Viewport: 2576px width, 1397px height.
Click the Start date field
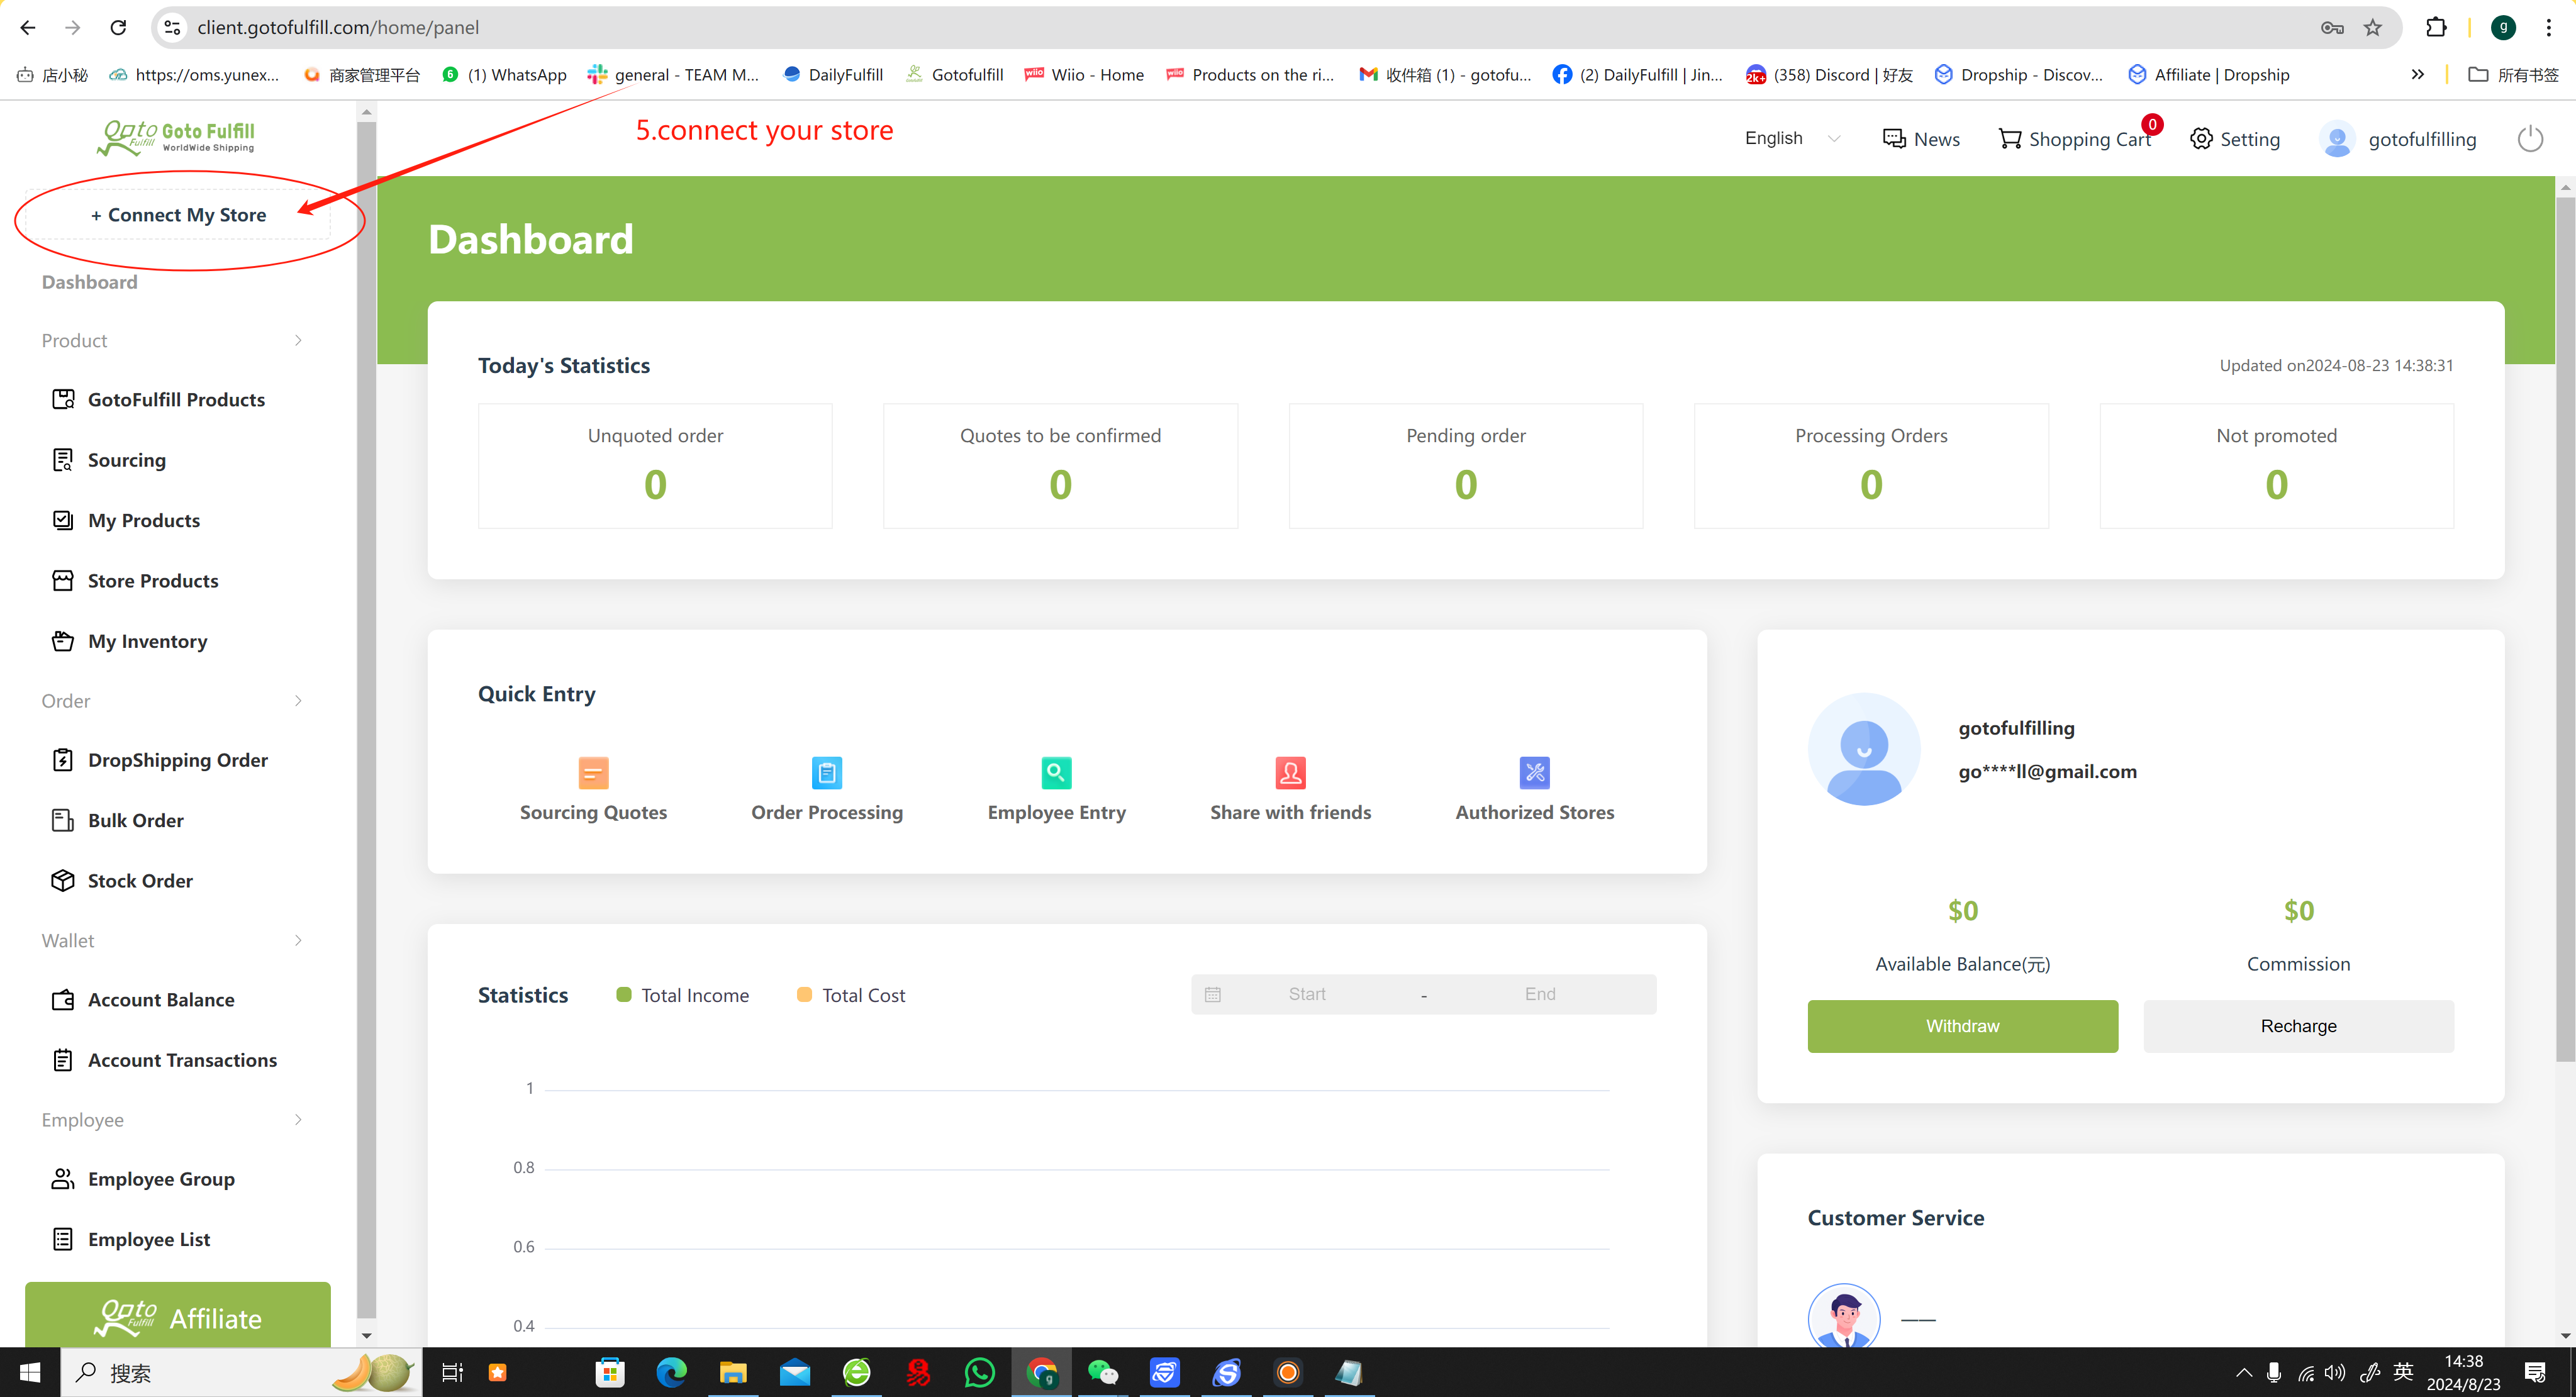click(1307, 995)
